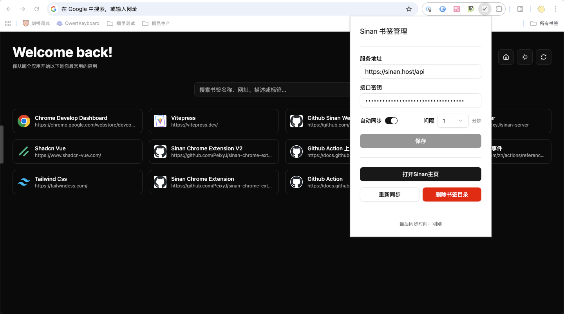This screenshot has height=314, width=564.
Task: Click https://vitepress.dev/ URL text
Action: click(x=194, y=125)
